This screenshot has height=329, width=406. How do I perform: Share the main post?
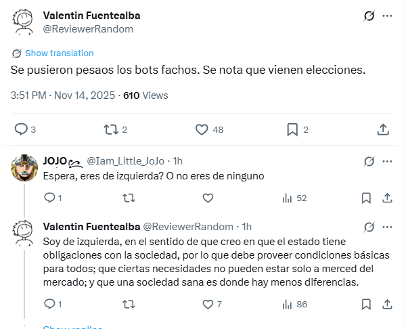[382, 129]
